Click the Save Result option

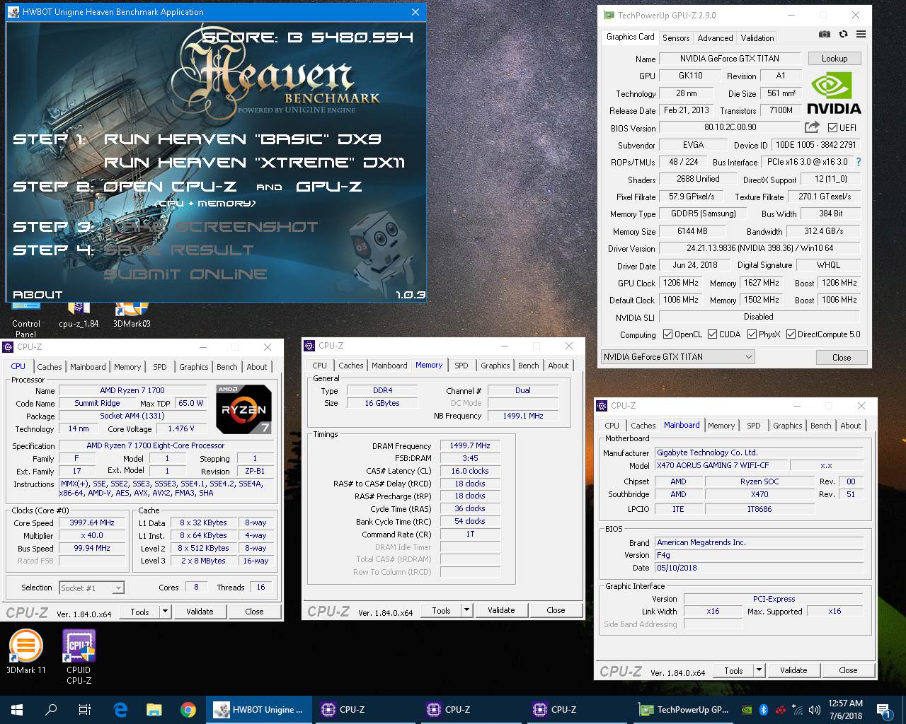(x=178, y=250)
